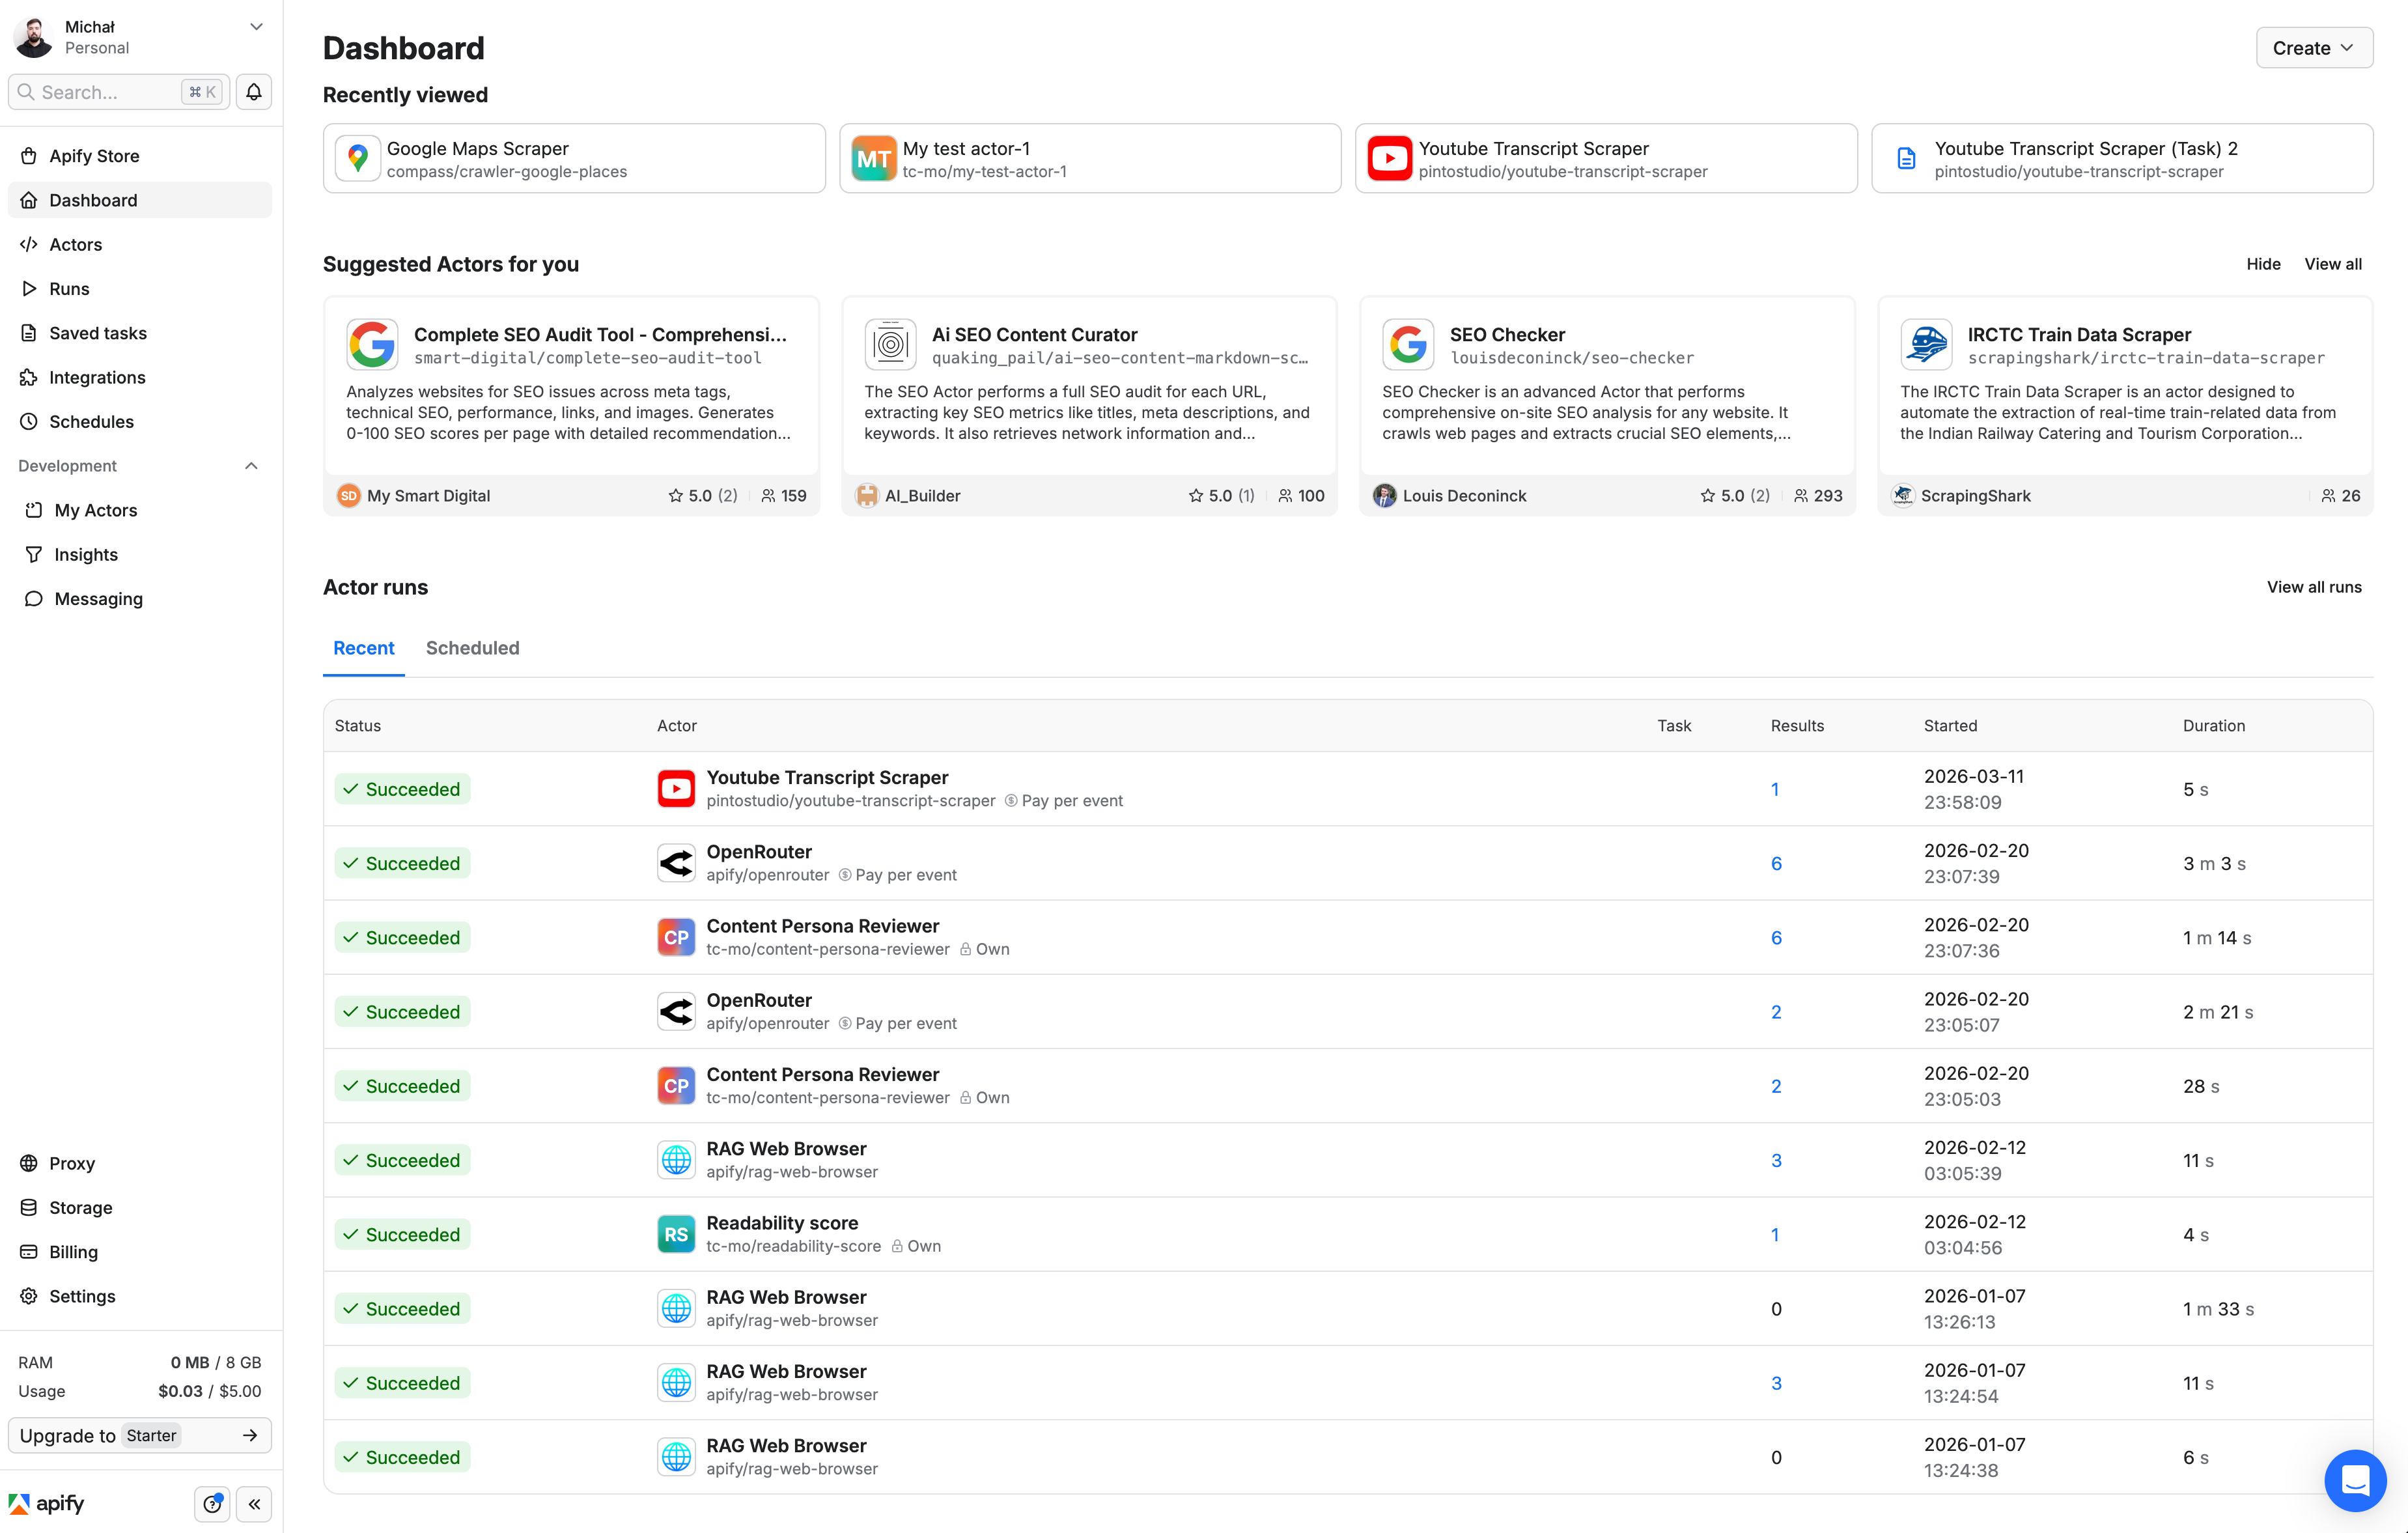Open the Schedules section
Viewport: 2408px width, 1533px height.
click(92, 421)
